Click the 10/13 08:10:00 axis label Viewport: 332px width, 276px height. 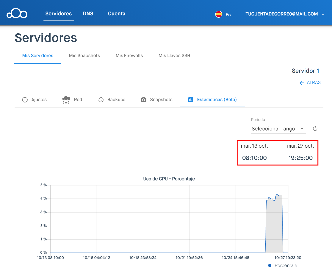[x=50, y=258]
